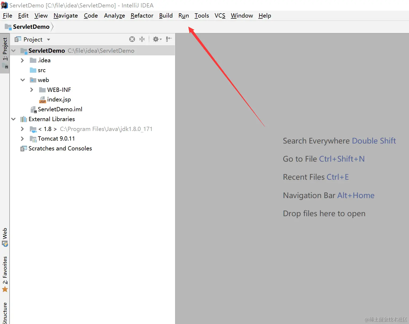Expand the < 1.8 > JDK node
Viewport: 409px width, 324px height.
pos(22,129)
